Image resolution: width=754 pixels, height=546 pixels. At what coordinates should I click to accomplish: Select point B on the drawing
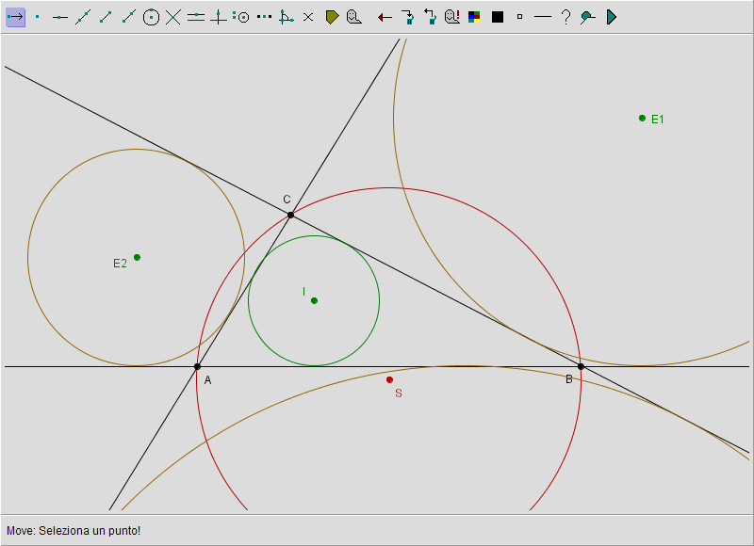(581, 367)
